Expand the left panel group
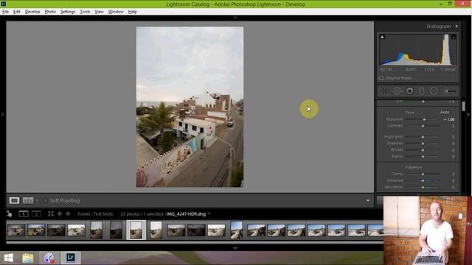Viewport: 472px width, 265px height. 2,114
